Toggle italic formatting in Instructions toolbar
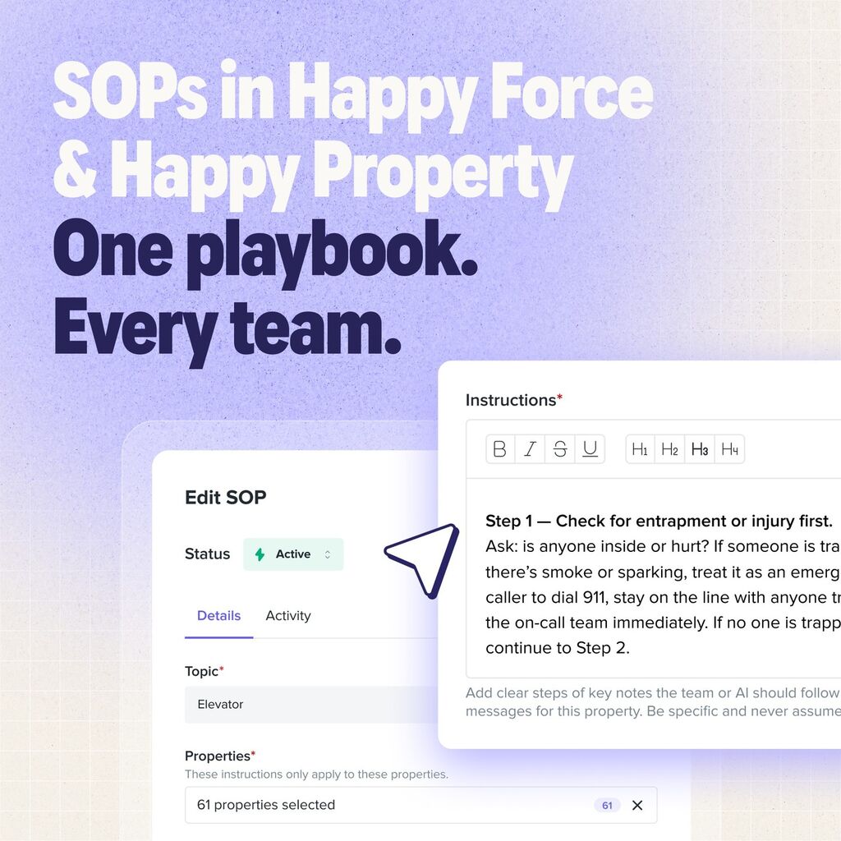The height and width of the screenshot is (841, 841). pos(530,449)
